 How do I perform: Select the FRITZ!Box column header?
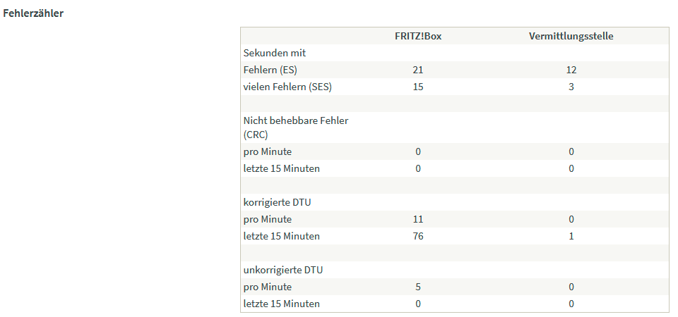[x=418, y=36]
